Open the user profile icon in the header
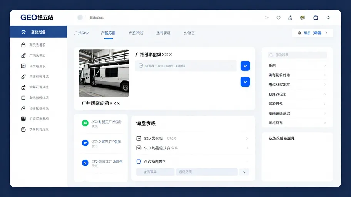Viewport: 351px width, 197px height. point(328,17)
